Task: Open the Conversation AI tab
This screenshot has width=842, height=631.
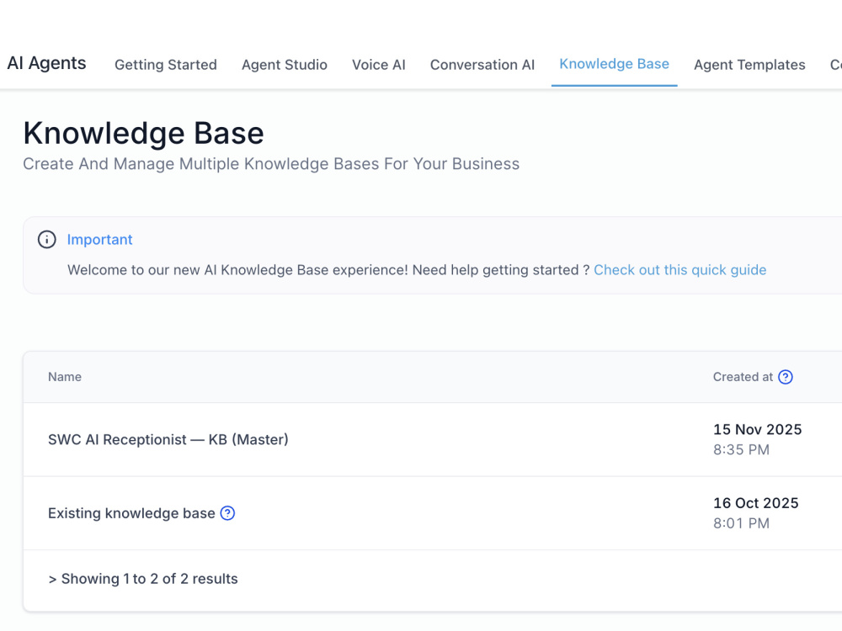Action: click(x=482, y=65)
